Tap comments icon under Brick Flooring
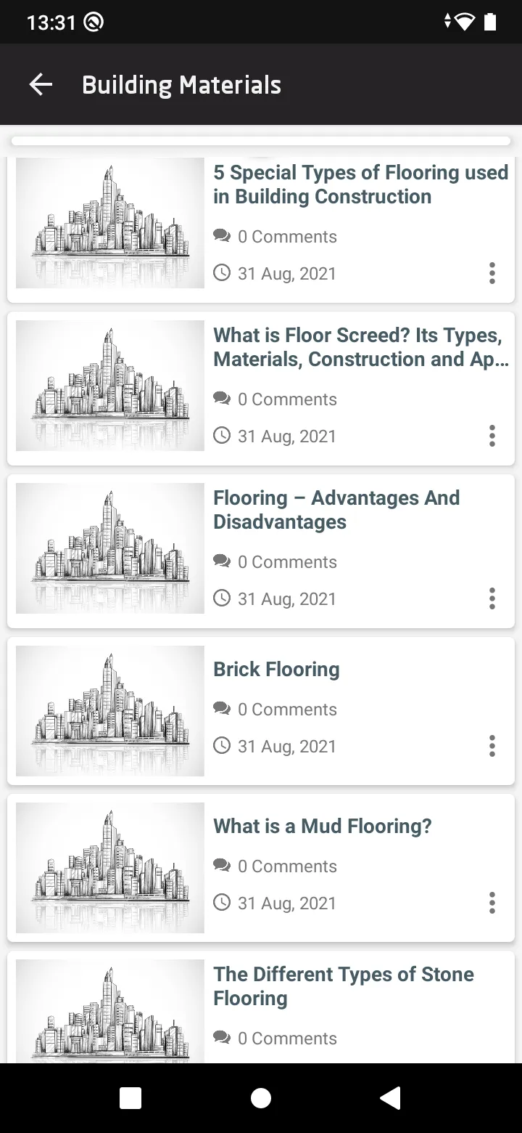Screen dimensions: 522x1133 222,709
